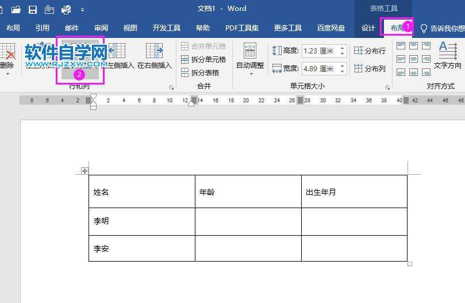Select the align bottom-left icon
Screen dimensions: 465x303
tap(401, 72)
